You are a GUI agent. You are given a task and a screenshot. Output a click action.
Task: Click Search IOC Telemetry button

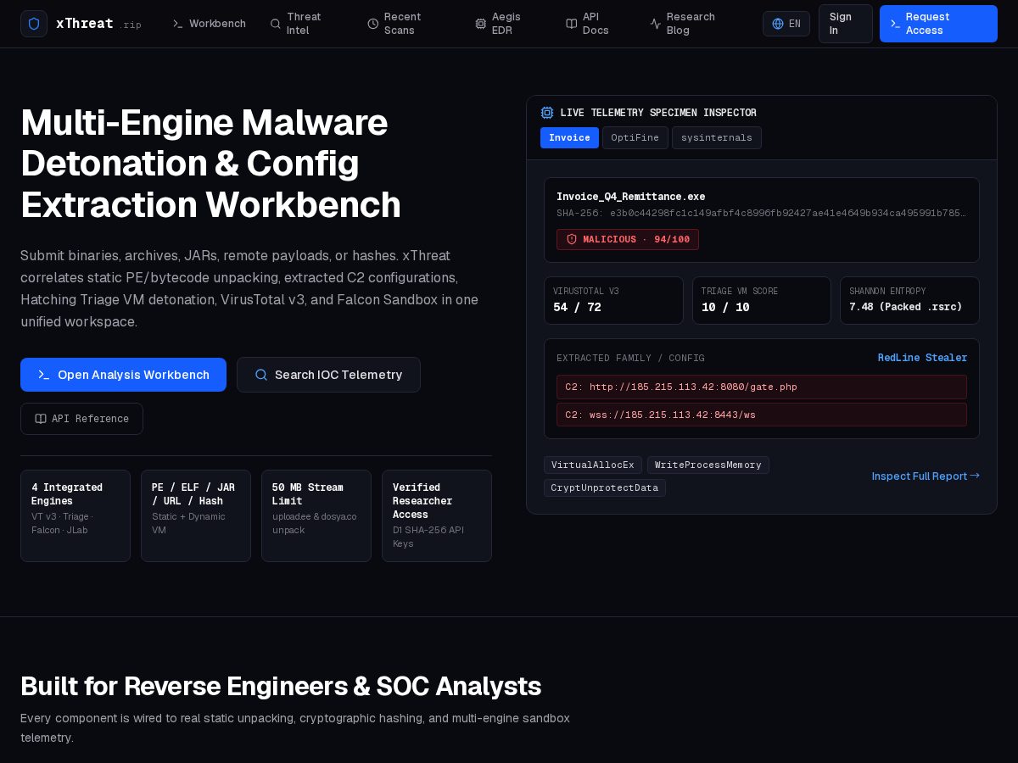(x=328, y=375)
